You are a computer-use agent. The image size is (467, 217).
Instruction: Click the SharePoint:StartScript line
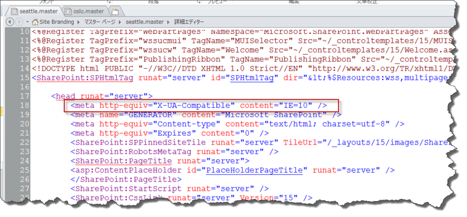(169, 189)
